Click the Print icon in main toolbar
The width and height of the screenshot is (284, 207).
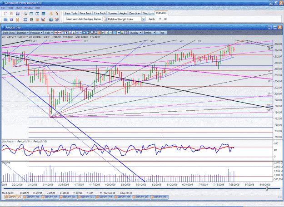[x=25, y=14]
